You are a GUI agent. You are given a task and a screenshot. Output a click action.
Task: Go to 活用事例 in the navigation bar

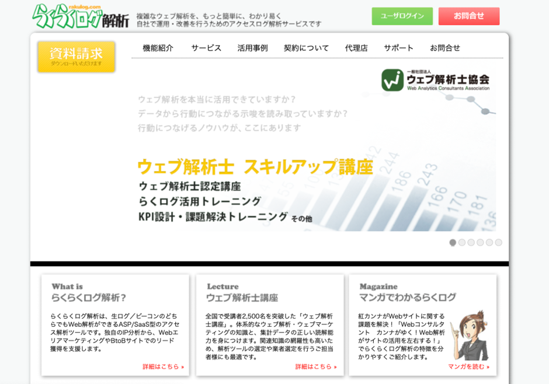pyautogui.click(x=252, y=48)
